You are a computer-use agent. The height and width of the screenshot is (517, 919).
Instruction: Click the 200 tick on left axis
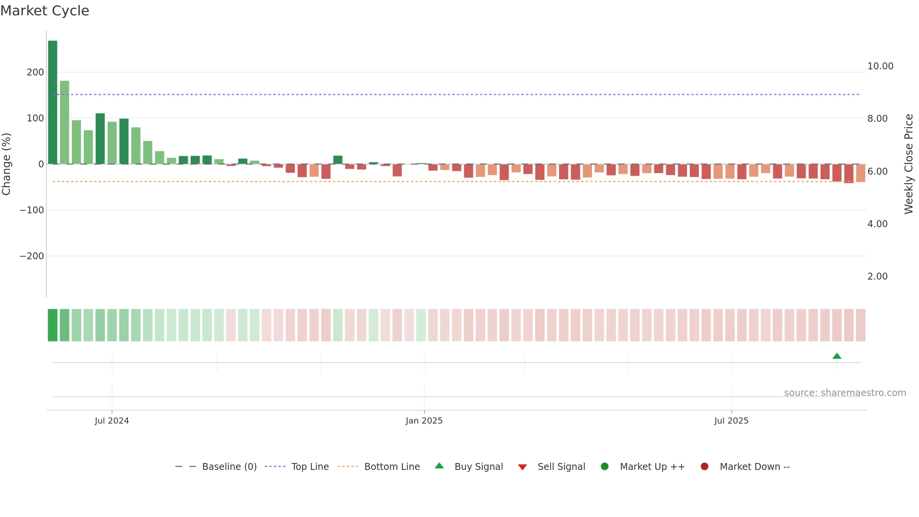point(35,72)
